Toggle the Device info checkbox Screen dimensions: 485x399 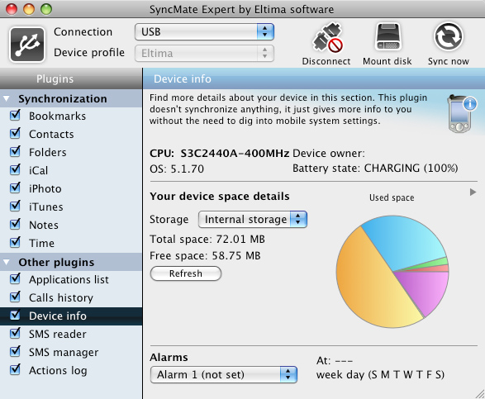pos(15,316)
